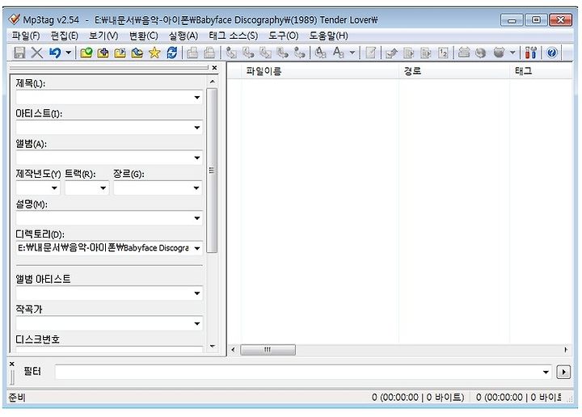The height and width of the screenshot is (417, 582).
Task: Click the Text file to Tag converter icon
Action: pyautogui.click(x=282, y=53)
